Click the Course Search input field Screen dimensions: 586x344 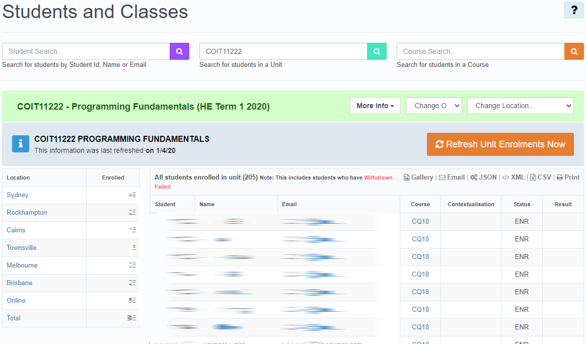[x=480, y=51]
